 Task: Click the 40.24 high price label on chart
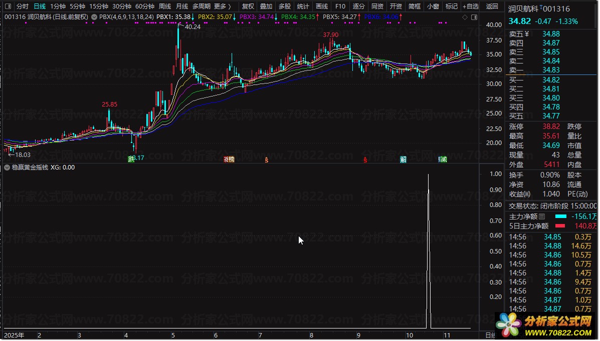(x=192, y=26)
